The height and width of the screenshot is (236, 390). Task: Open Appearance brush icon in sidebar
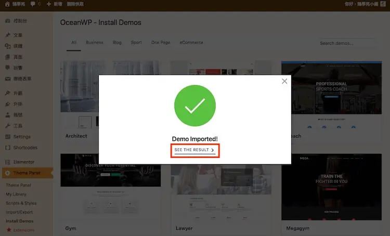pyautogui.click(x=8, y=93)
